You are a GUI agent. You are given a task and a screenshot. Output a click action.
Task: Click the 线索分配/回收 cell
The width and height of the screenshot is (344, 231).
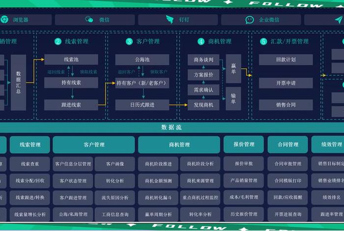[30, 181]
